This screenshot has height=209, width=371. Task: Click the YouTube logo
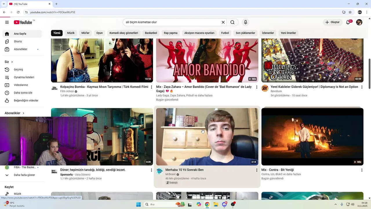click(23, 22)
